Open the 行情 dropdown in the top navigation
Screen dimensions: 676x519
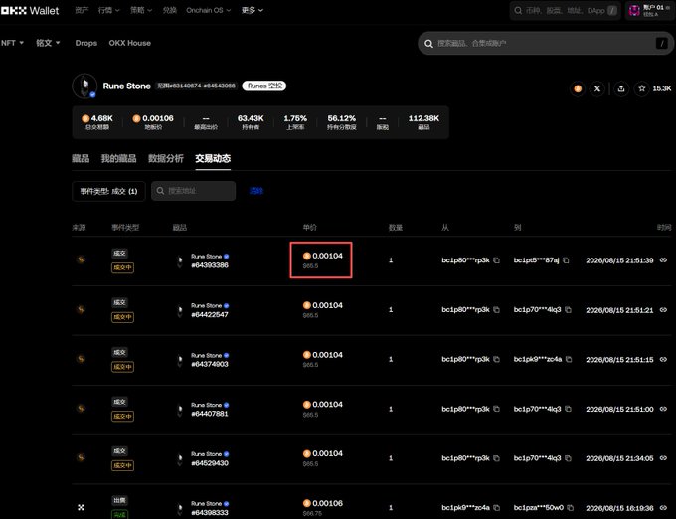(108, 10)
